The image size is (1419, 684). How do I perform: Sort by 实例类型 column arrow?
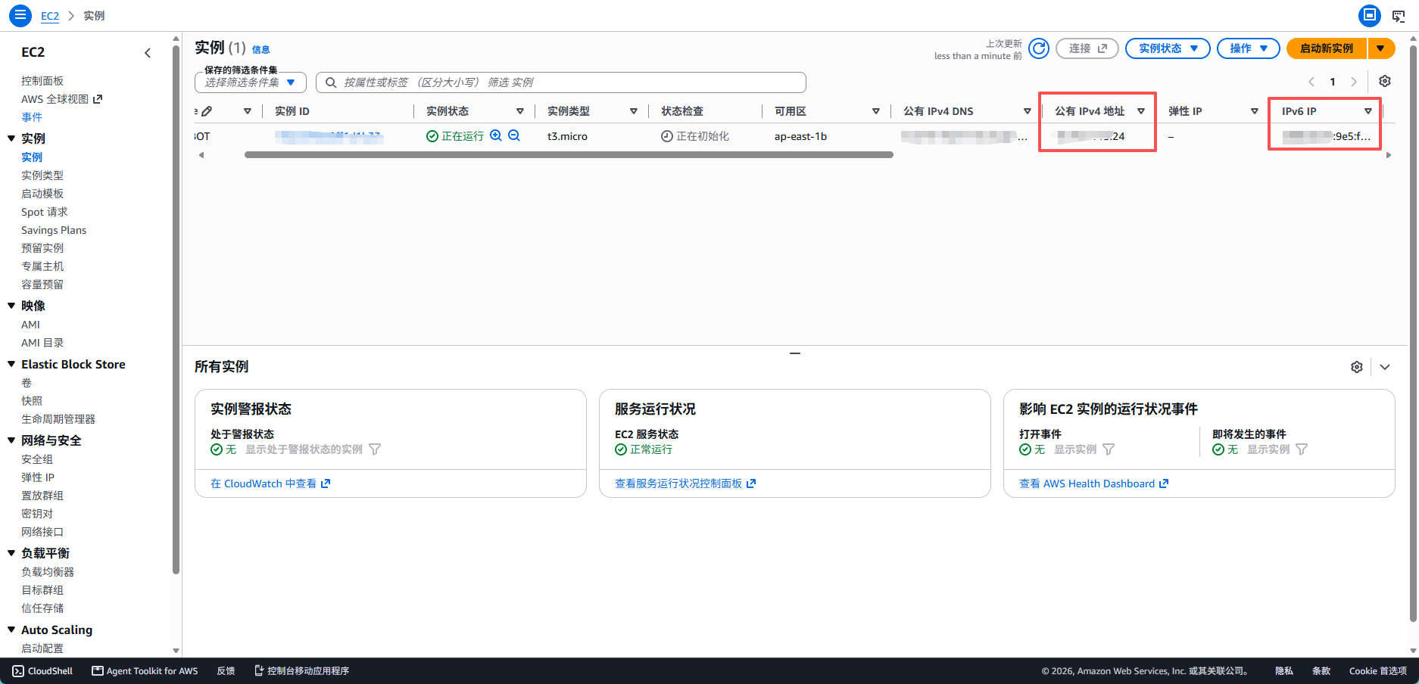pos(634,111)
